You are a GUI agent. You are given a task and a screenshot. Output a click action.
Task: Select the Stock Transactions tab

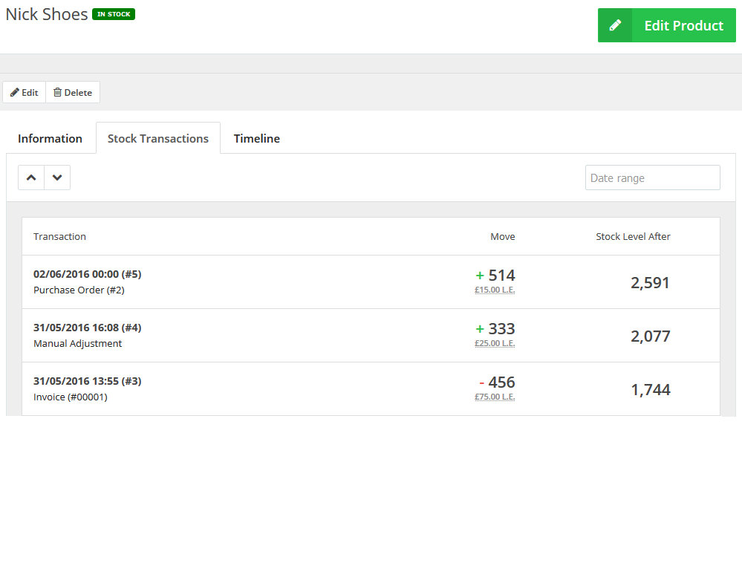[x=158, y=139]
